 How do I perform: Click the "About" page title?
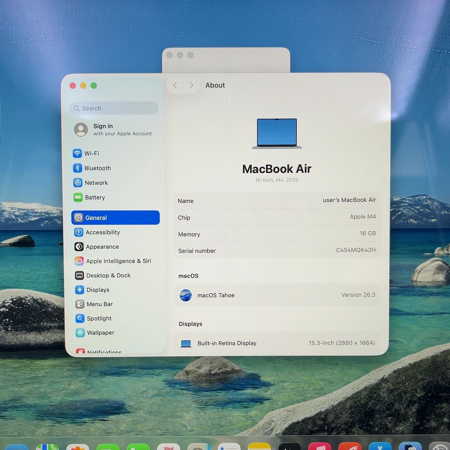coord(215,85)
